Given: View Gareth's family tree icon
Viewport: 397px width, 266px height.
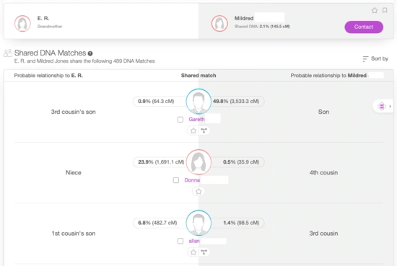Looking at the screenshot, I should point(204,130).
